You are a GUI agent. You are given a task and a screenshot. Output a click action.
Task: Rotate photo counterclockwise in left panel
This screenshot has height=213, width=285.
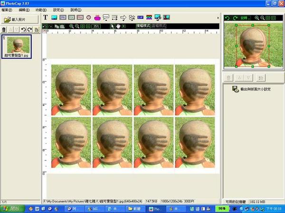click(23, 29)
